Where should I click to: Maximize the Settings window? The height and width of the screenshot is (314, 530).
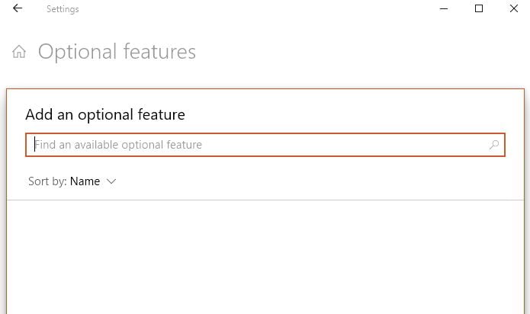point(479,9)
